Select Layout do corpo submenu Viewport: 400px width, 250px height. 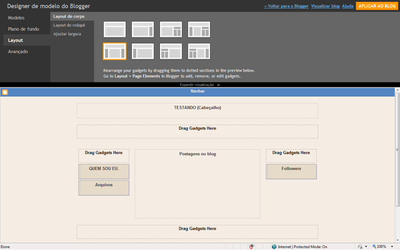(x=72, y=16)
